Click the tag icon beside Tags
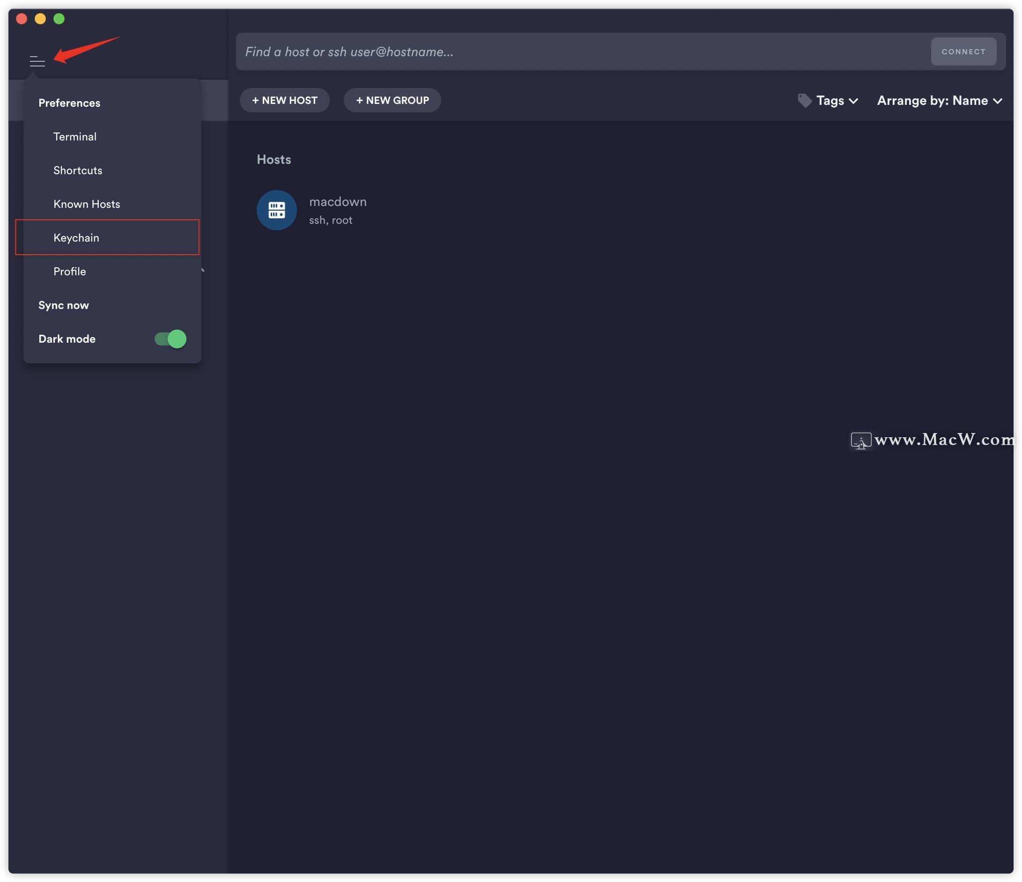Screen dimensions: 1022x882 pyautogui.click(x=805, y=101)
